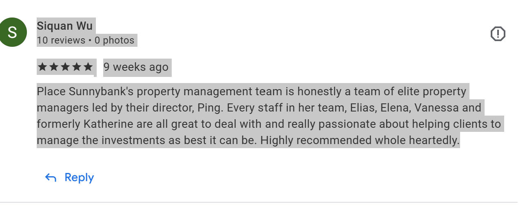Click the reply arrow icon
This screenshot has width=527, height=210.
point(51,177)
